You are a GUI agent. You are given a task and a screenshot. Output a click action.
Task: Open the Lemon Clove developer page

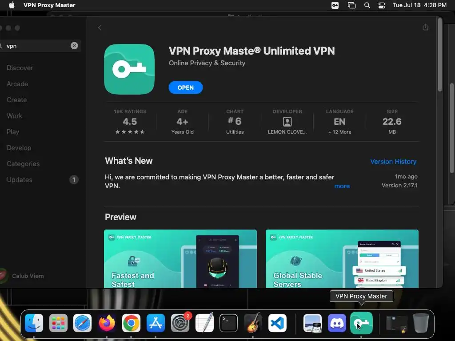pos(287,122)
